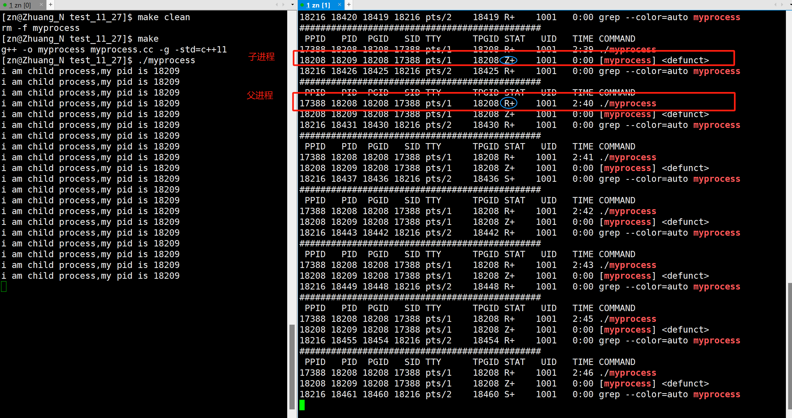The height and width of the screenshot is (418, 792).
Task: Click the grep row with PID 18461
Action: [x=520, y=394]
